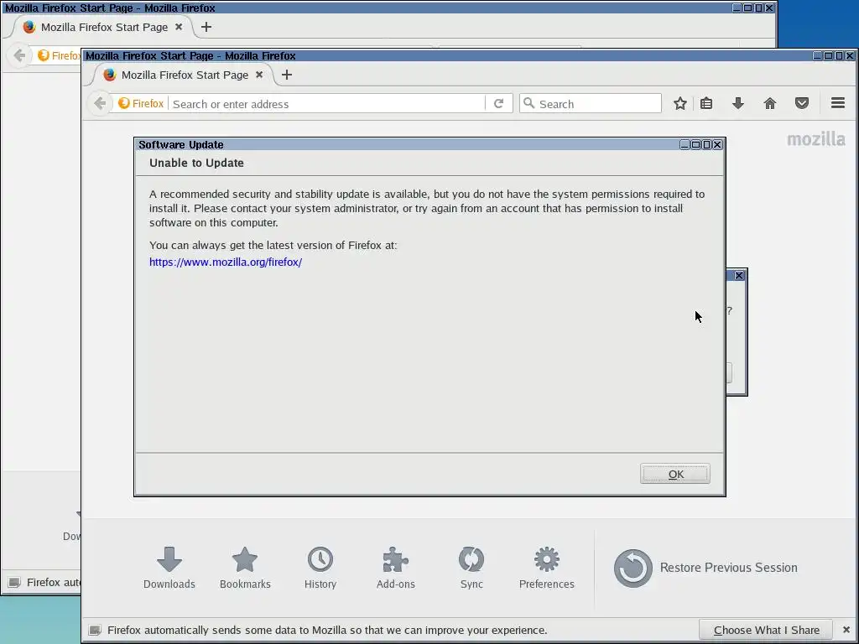The height and width of the screenshot is (644, 859).
Task: Click notification icon in background window
Action: coord(14,582)
